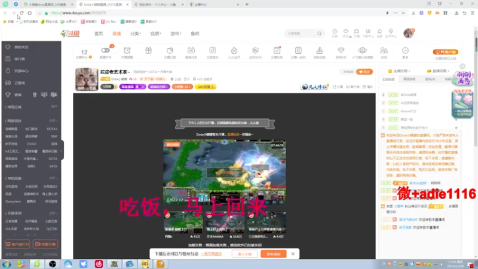Open the room VIP diamond icon
The height and width of the screenshot is (269, 478).
click(x=341, y=51)
